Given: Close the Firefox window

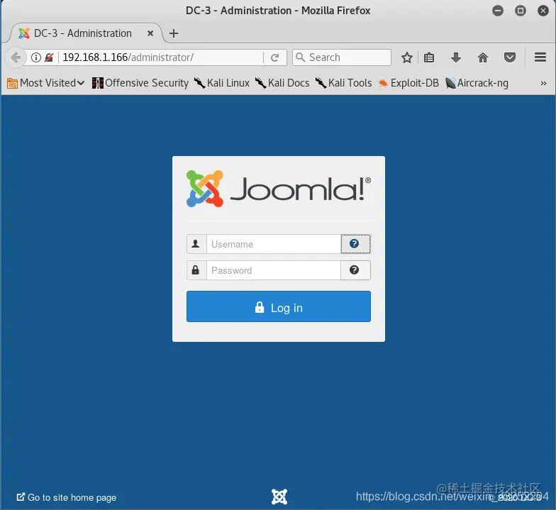Looking at the screenshot, I should [x=543, y=11].
